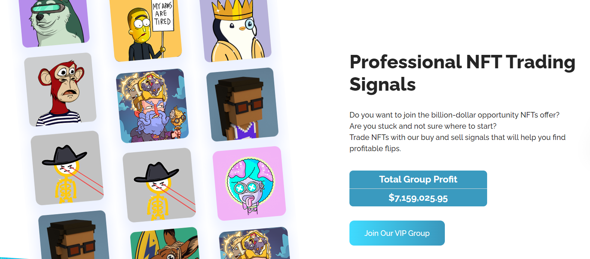Open the cut-off wizard NFT below pink card
This screenshot has height=259, width=590.
click(x=255, y=243)
